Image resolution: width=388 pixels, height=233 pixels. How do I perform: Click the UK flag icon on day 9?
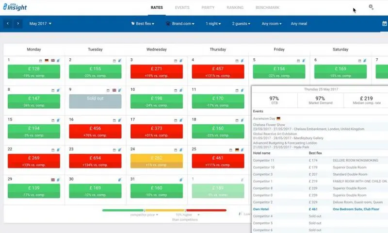tap(114, 90)
